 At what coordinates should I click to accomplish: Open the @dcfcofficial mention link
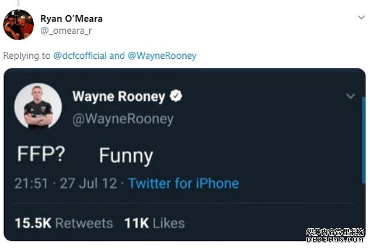[x=81, y=56]
